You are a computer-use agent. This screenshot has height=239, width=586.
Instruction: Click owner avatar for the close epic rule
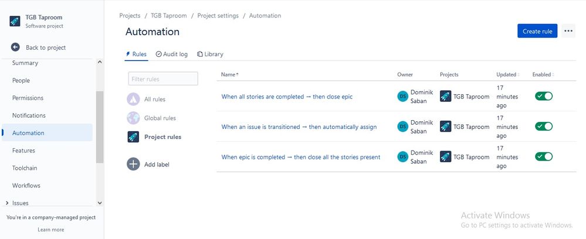tap(403, 96)
